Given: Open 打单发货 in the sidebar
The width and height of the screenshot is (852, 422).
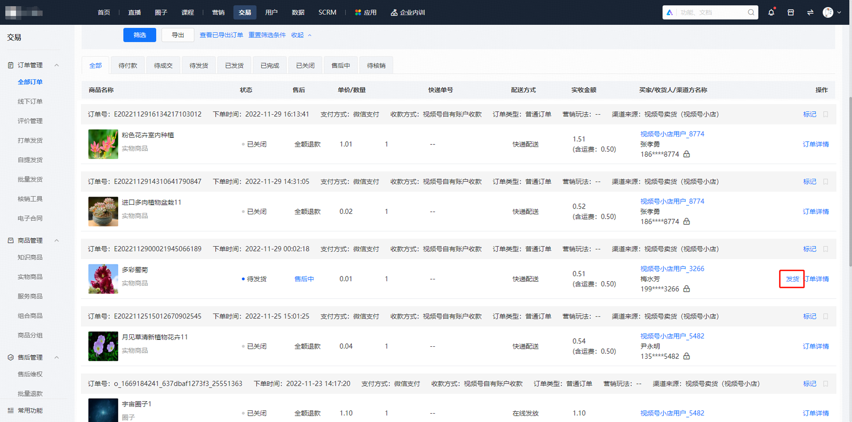Looking at the screenshot, I should click(x=30, y=140).
